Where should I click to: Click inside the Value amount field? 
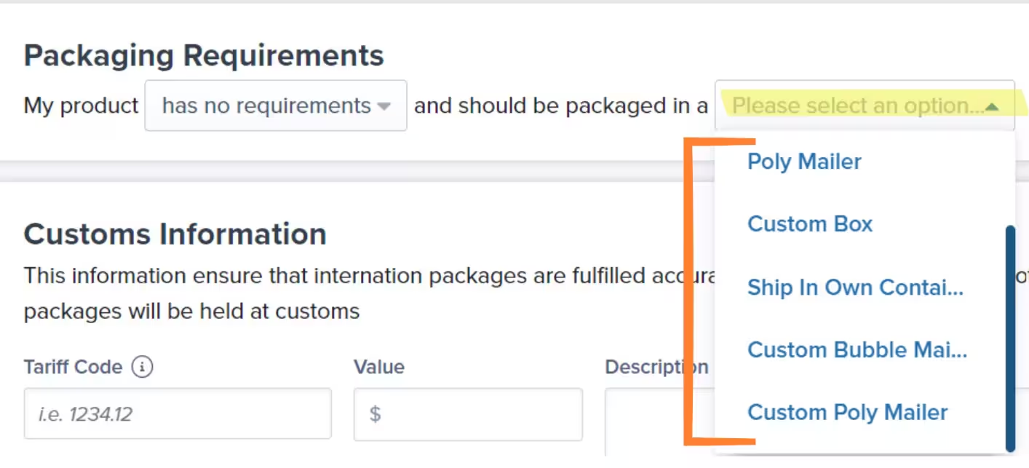[x=466, y=414]
